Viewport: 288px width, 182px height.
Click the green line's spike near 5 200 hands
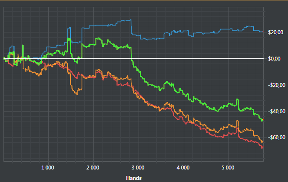[237, 99]
